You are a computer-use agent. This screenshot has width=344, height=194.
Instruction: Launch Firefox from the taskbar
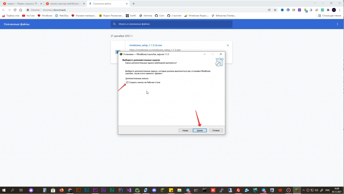click(61, 190)
